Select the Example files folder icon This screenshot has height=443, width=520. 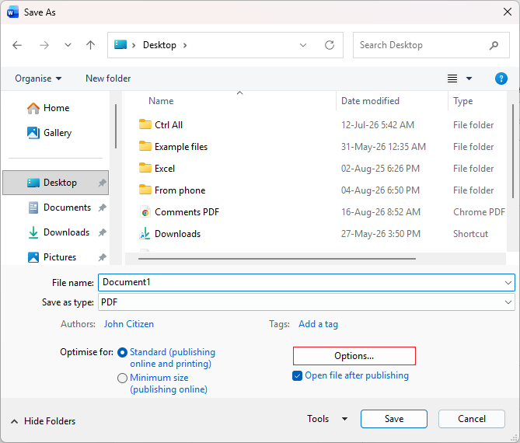(x=145, y=147)
